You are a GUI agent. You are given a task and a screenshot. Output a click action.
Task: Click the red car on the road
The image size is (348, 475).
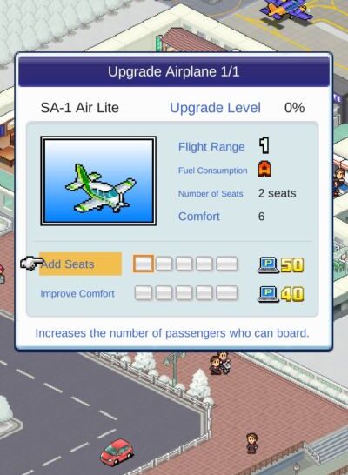[117, 452]
